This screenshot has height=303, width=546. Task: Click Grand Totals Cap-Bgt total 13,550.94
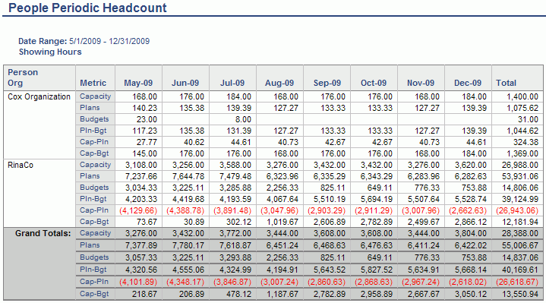(520, 294)
